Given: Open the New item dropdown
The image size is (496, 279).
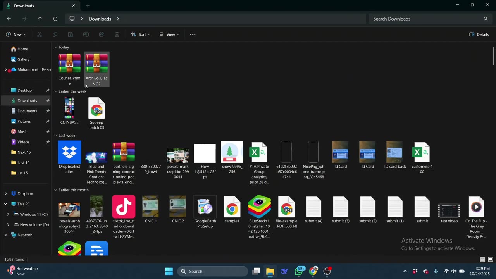Looking at the screenshot, I should point(16,34).
